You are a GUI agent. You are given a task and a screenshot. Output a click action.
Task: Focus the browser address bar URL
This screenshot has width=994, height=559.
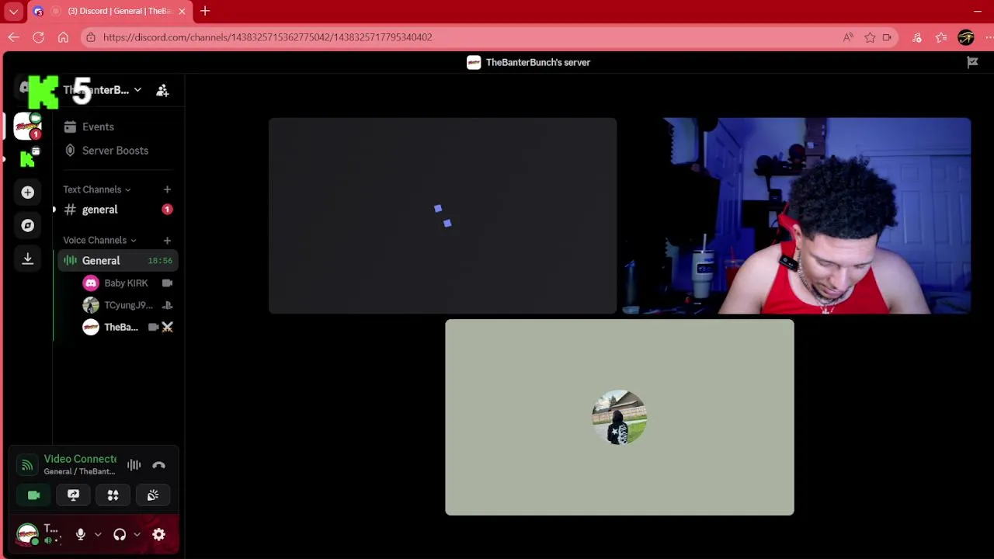268,37
